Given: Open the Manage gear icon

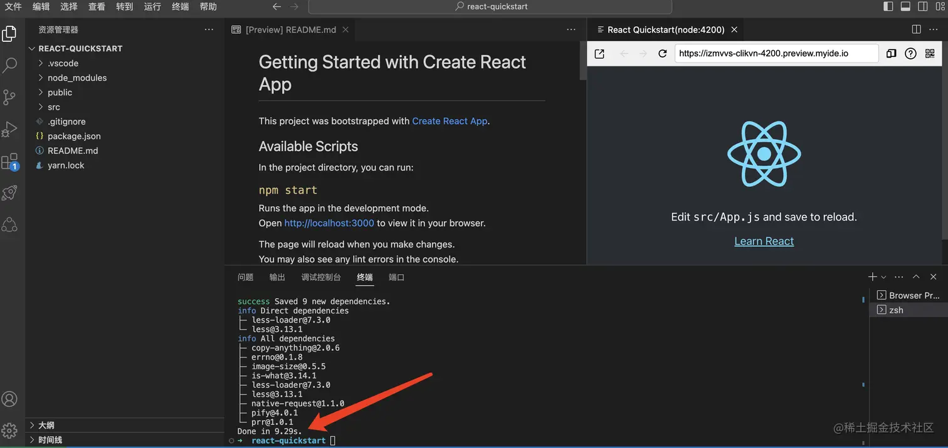Looking at the screenshot, I should pos(9,430).
